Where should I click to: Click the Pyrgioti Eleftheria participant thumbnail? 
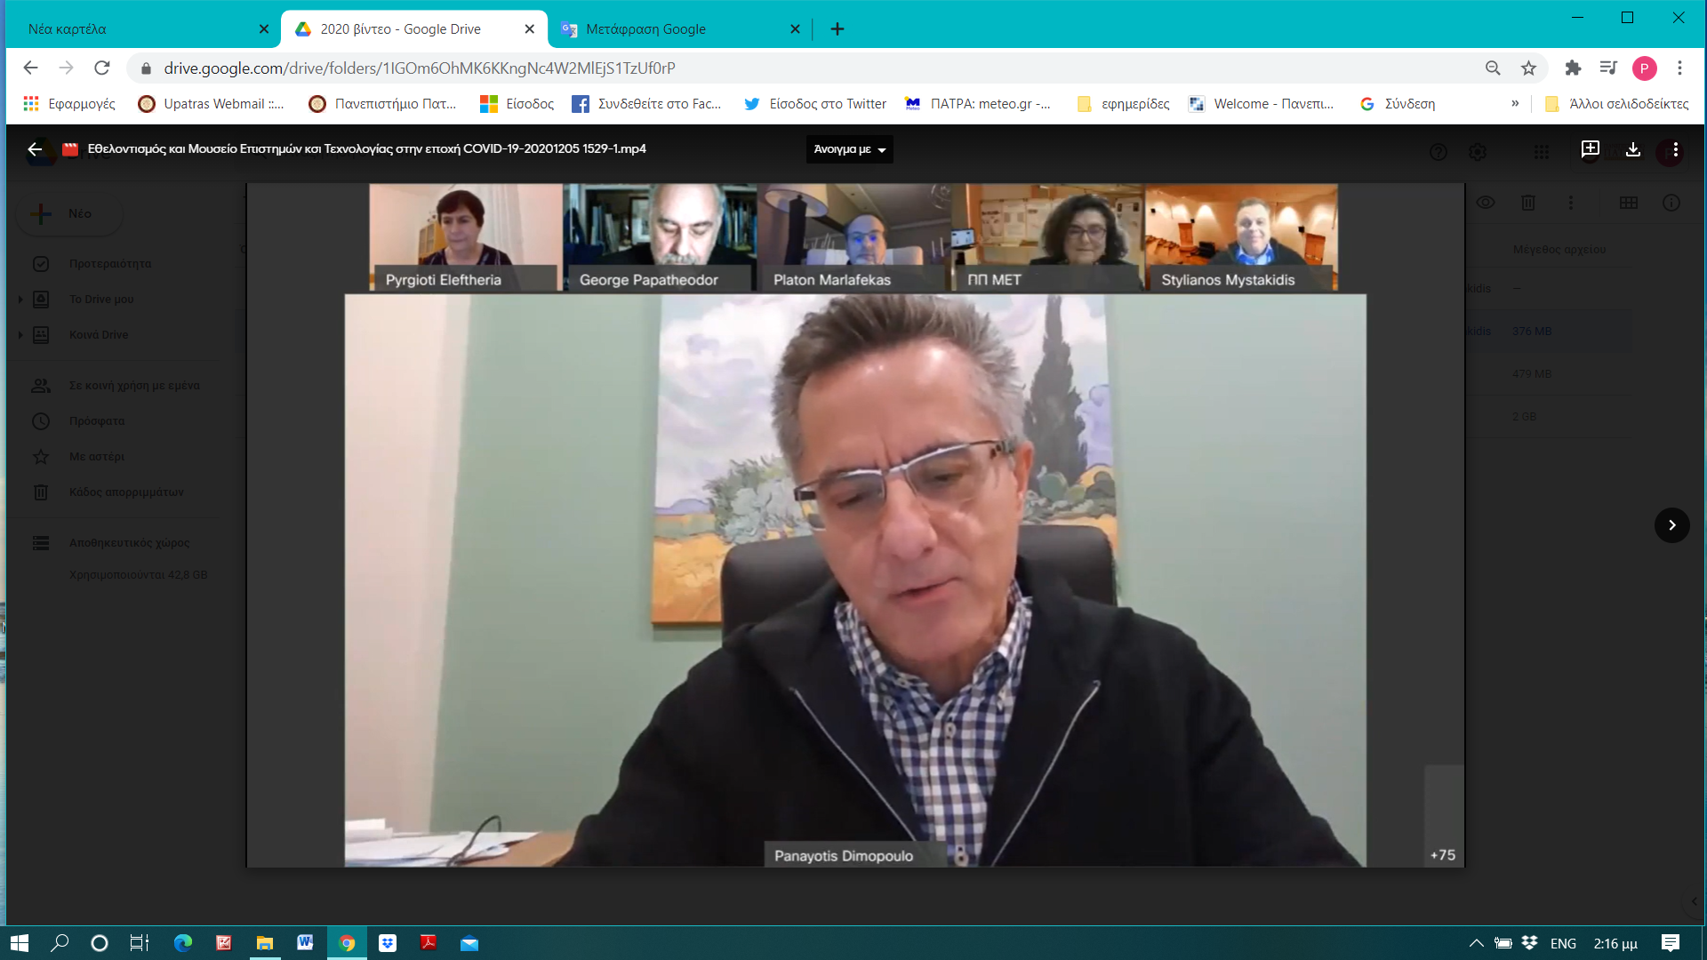pyautogui.click(x=466, y=237)
